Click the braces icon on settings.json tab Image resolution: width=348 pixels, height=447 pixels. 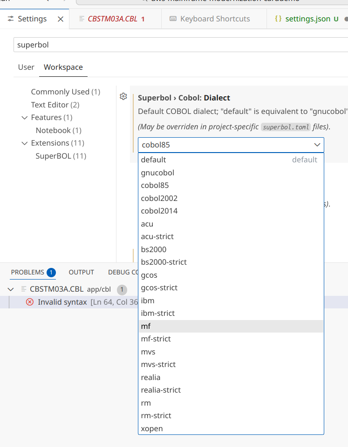[278, 19]
